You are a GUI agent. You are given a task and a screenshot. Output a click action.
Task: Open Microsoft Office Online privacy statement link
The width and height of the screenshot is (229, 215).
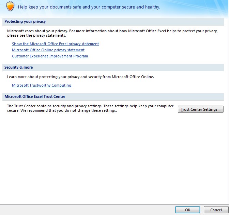pyautogui.click(x=48, y=50)
